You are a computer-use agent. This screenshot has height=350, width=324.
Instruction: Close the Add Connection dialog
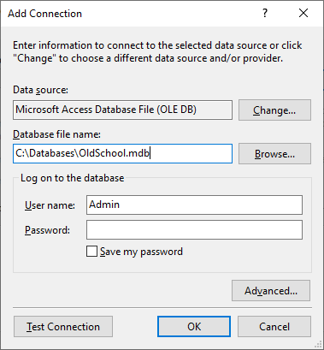pyautogui.click(x=303, y=13)
